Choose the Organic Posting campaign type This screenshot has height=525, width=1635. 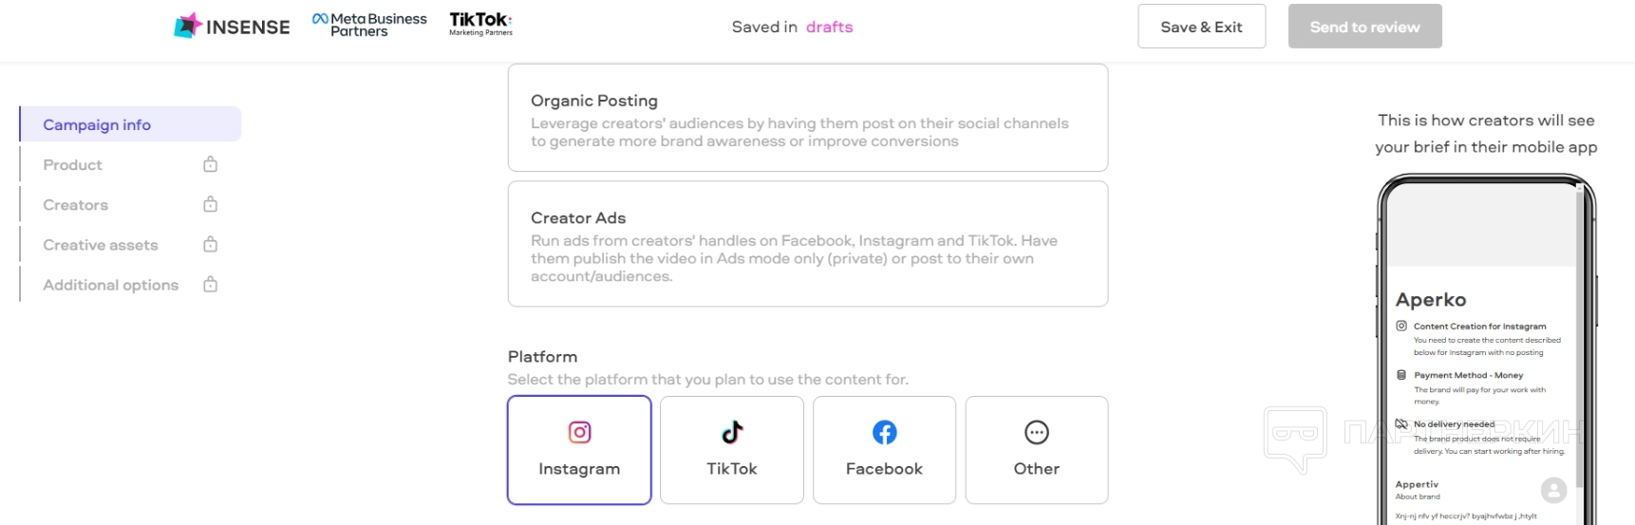tap(807, 119)
